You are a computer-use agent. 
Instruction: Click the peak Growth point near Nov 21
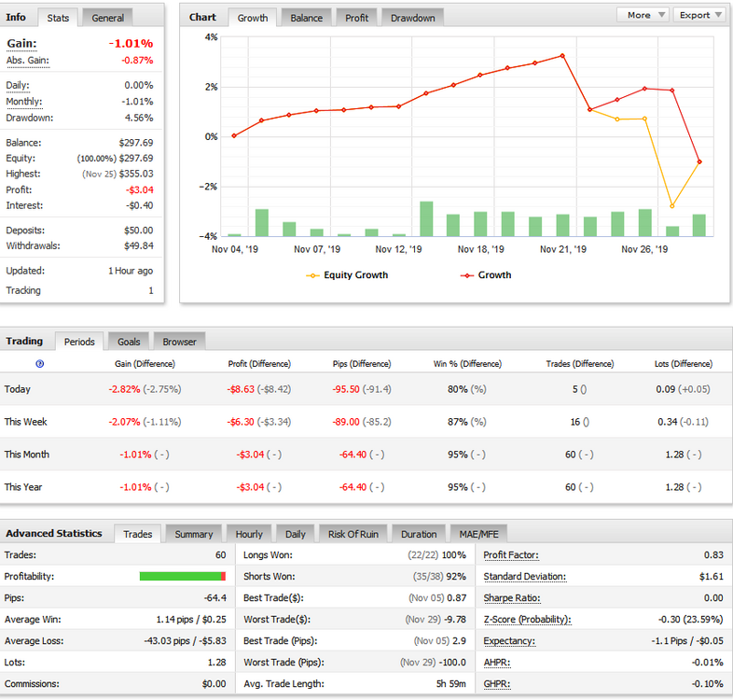tap(562, 56)
